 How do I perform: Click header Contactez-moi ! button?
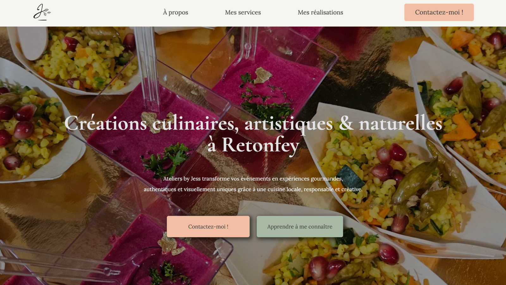[439, 12]
